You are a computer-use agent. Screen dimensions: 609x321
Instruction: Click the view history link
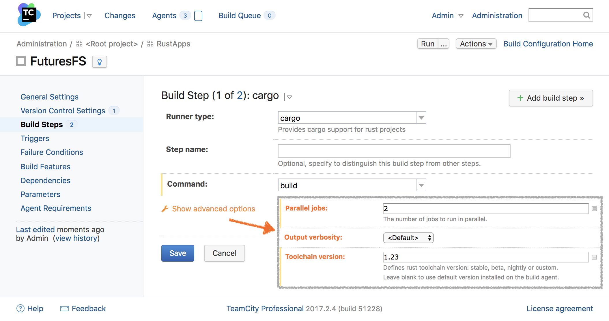[x=76, y=238]
